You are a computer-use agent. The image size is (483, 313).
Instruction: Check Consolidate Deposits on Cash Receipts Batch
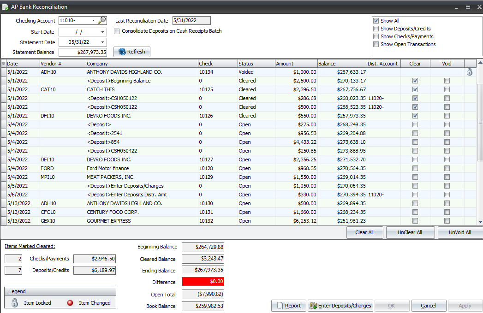pyautogui.click(x=117, y=31)
